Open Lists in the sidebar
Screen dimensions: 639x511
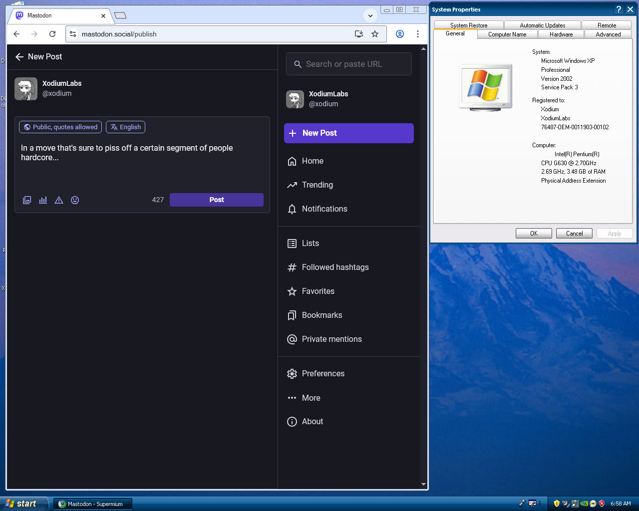303,244
